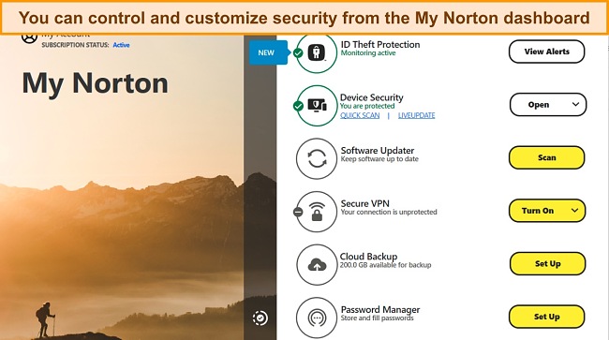Click the LIVEUPDATE link
This screenshot has width=609, height=340.
(x=416, y=115)
